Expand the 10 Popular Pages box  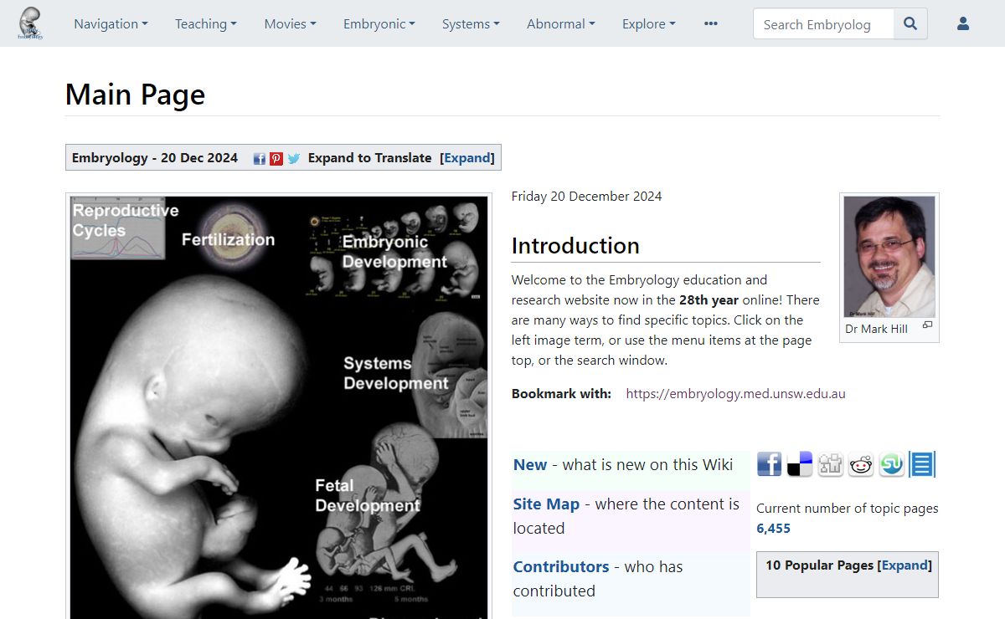tap(904, 565)
